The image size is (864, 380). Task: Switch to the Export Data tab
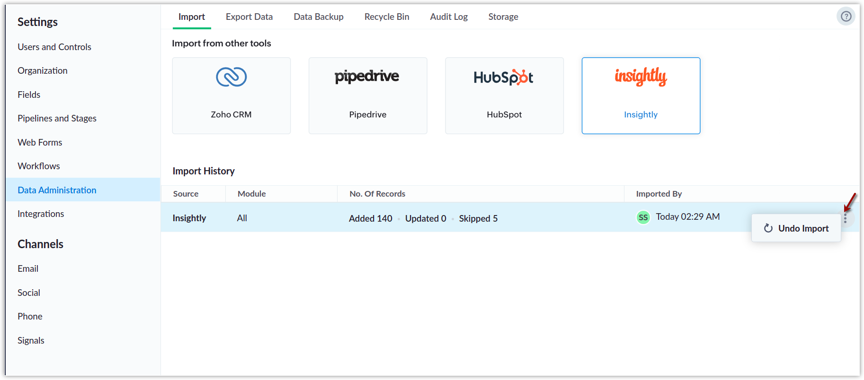pyautogui.click(x=249, y=17)
